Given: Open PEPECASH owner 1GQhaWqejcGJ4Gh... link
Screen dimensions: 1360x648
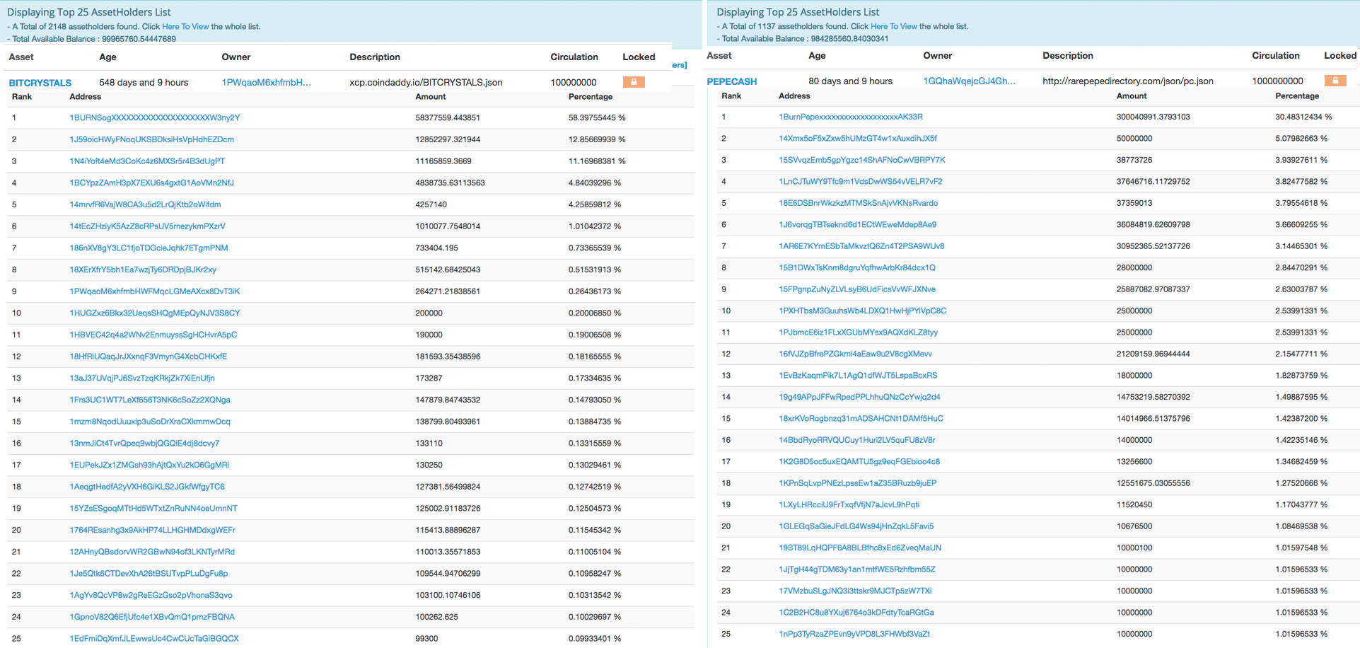Looking at the screenshot, I should (x=969, y=81).
